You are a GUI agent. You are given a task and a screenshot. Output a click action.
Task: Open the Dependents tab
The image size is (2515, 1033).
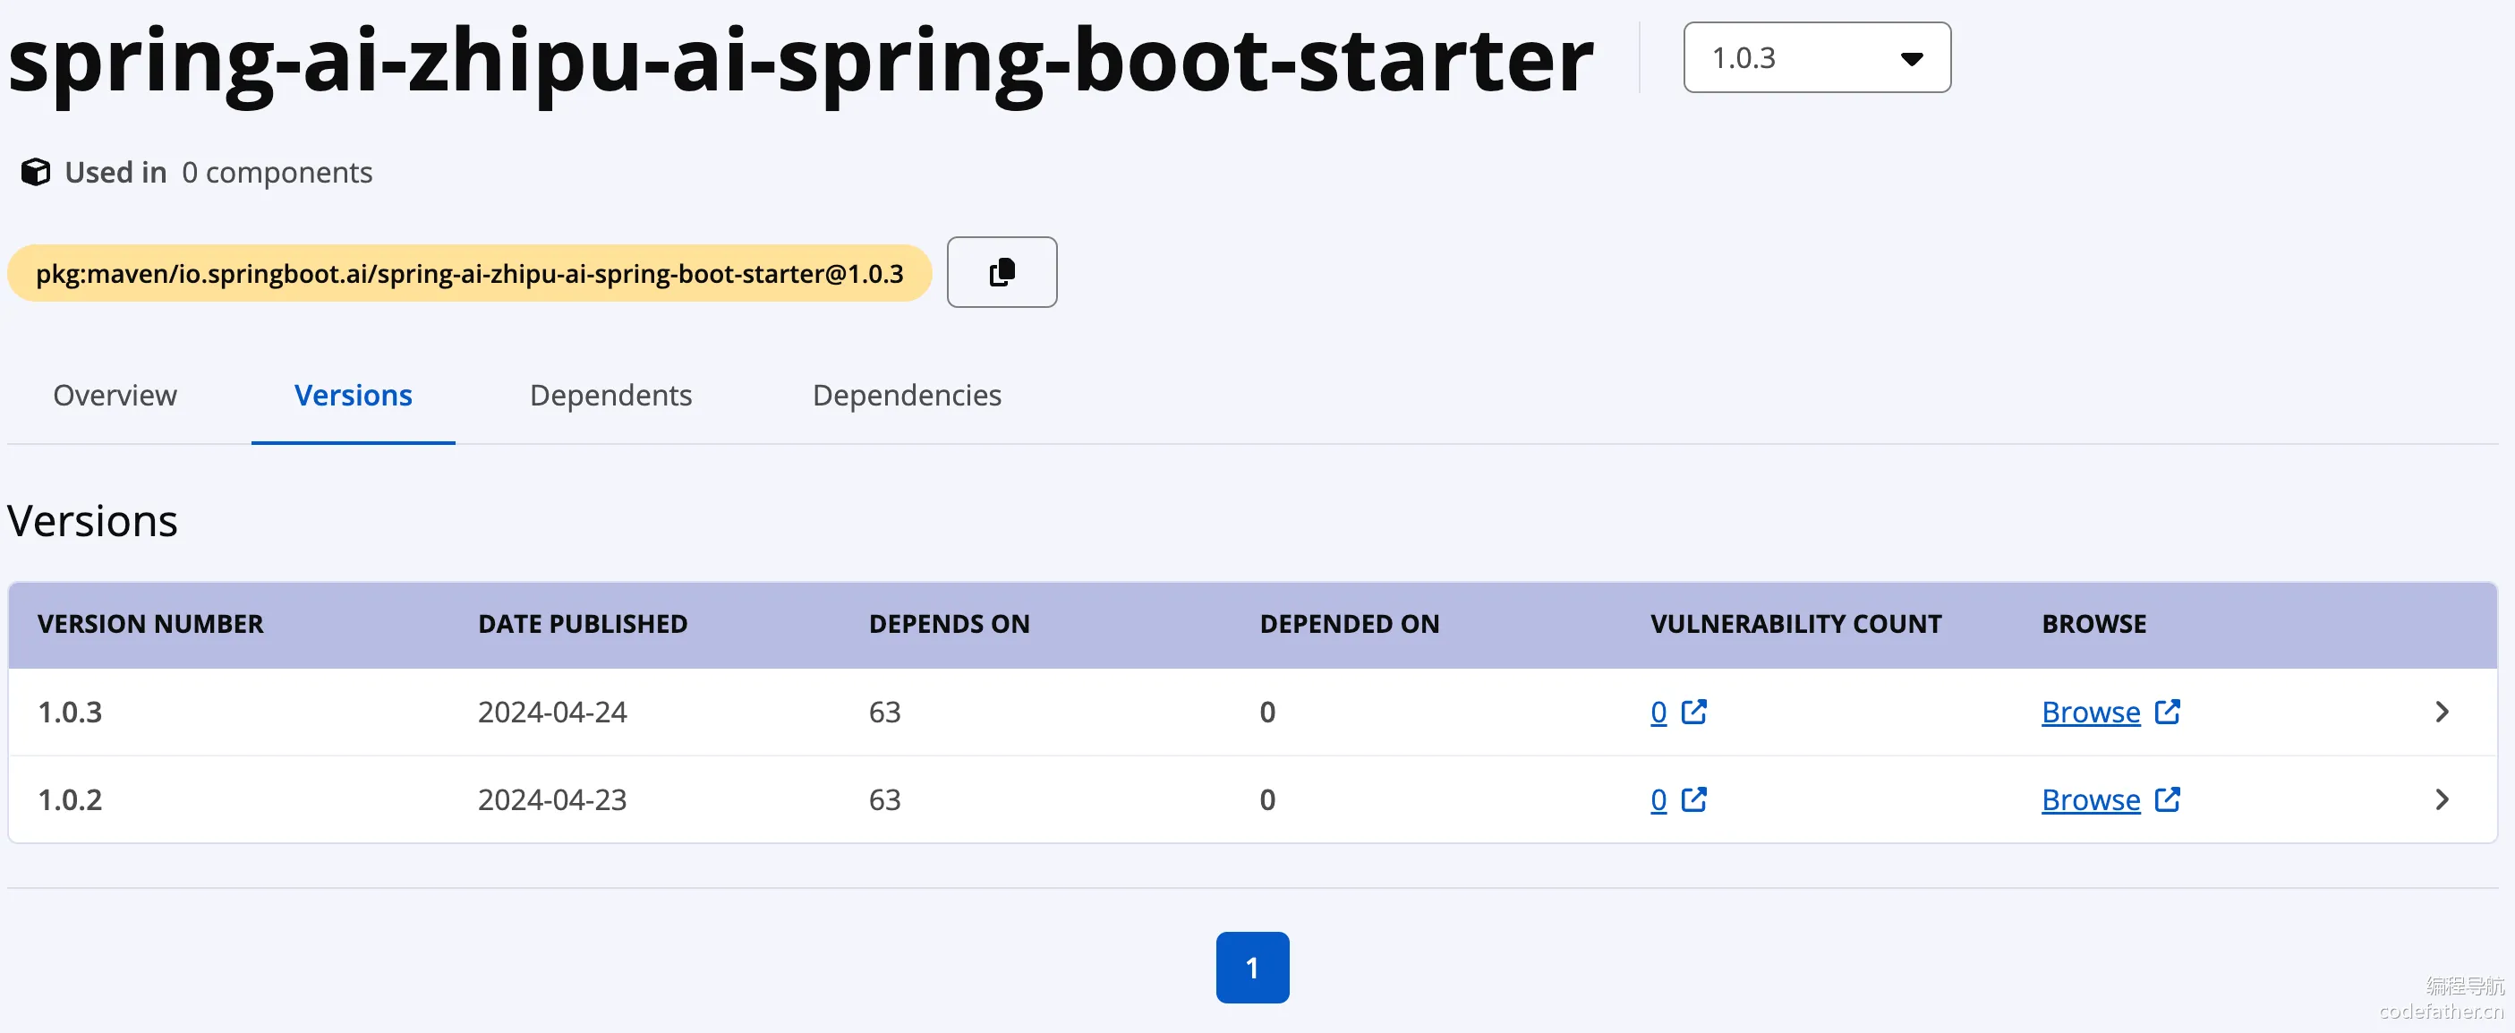click(x=611, y=396)
